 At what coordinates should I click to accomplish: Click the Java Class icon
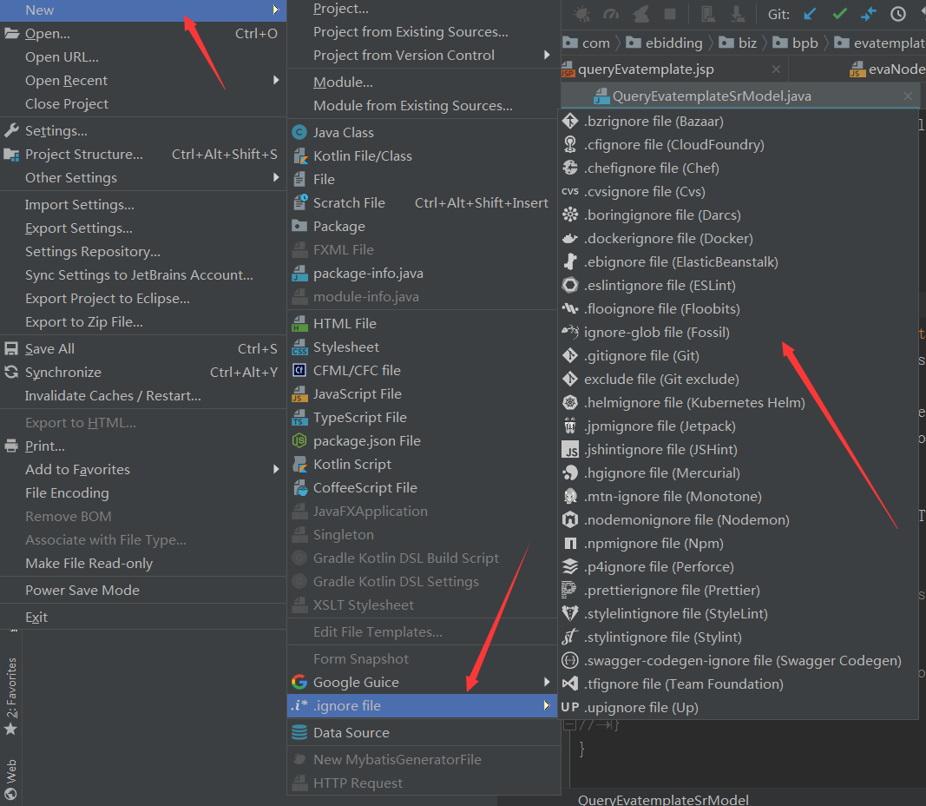(x=300, y=132)
